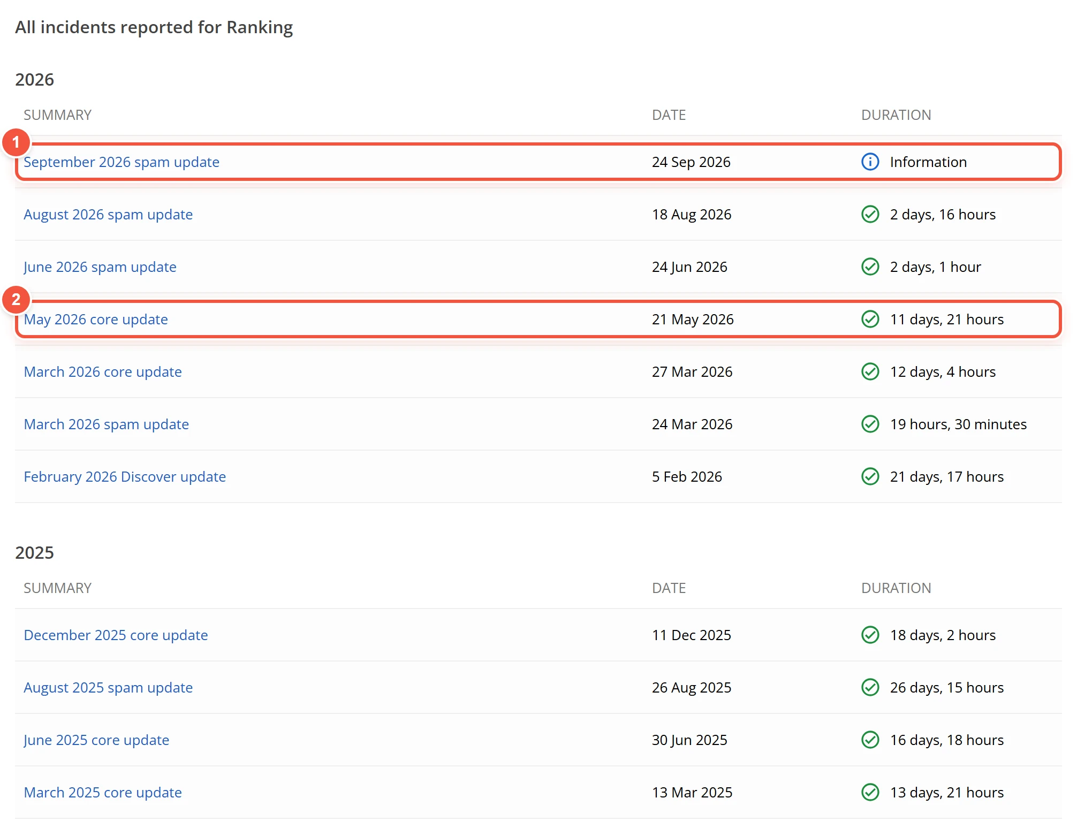The image size is (1077, 836).
Task: Click the green checkmark beside 12 days, 4 hours
Action: point(870,371)
